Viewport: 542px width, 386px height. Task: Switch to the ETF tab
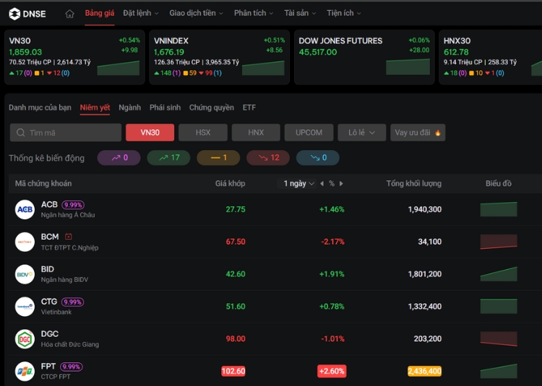click(x=249, y=108)
